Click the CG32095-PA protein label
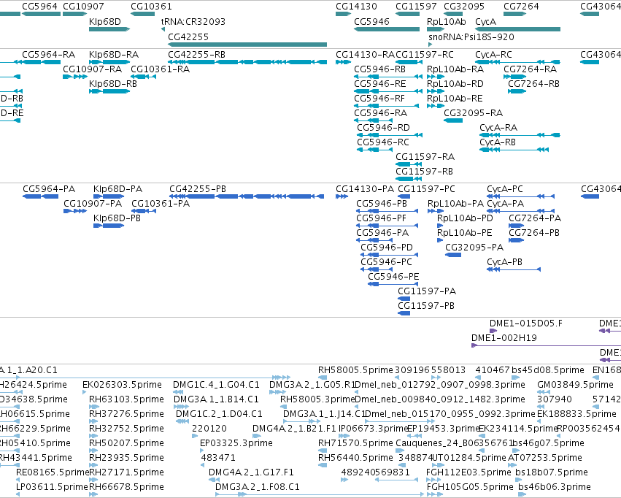Screen dimensions: 621x498 point(474,248)
